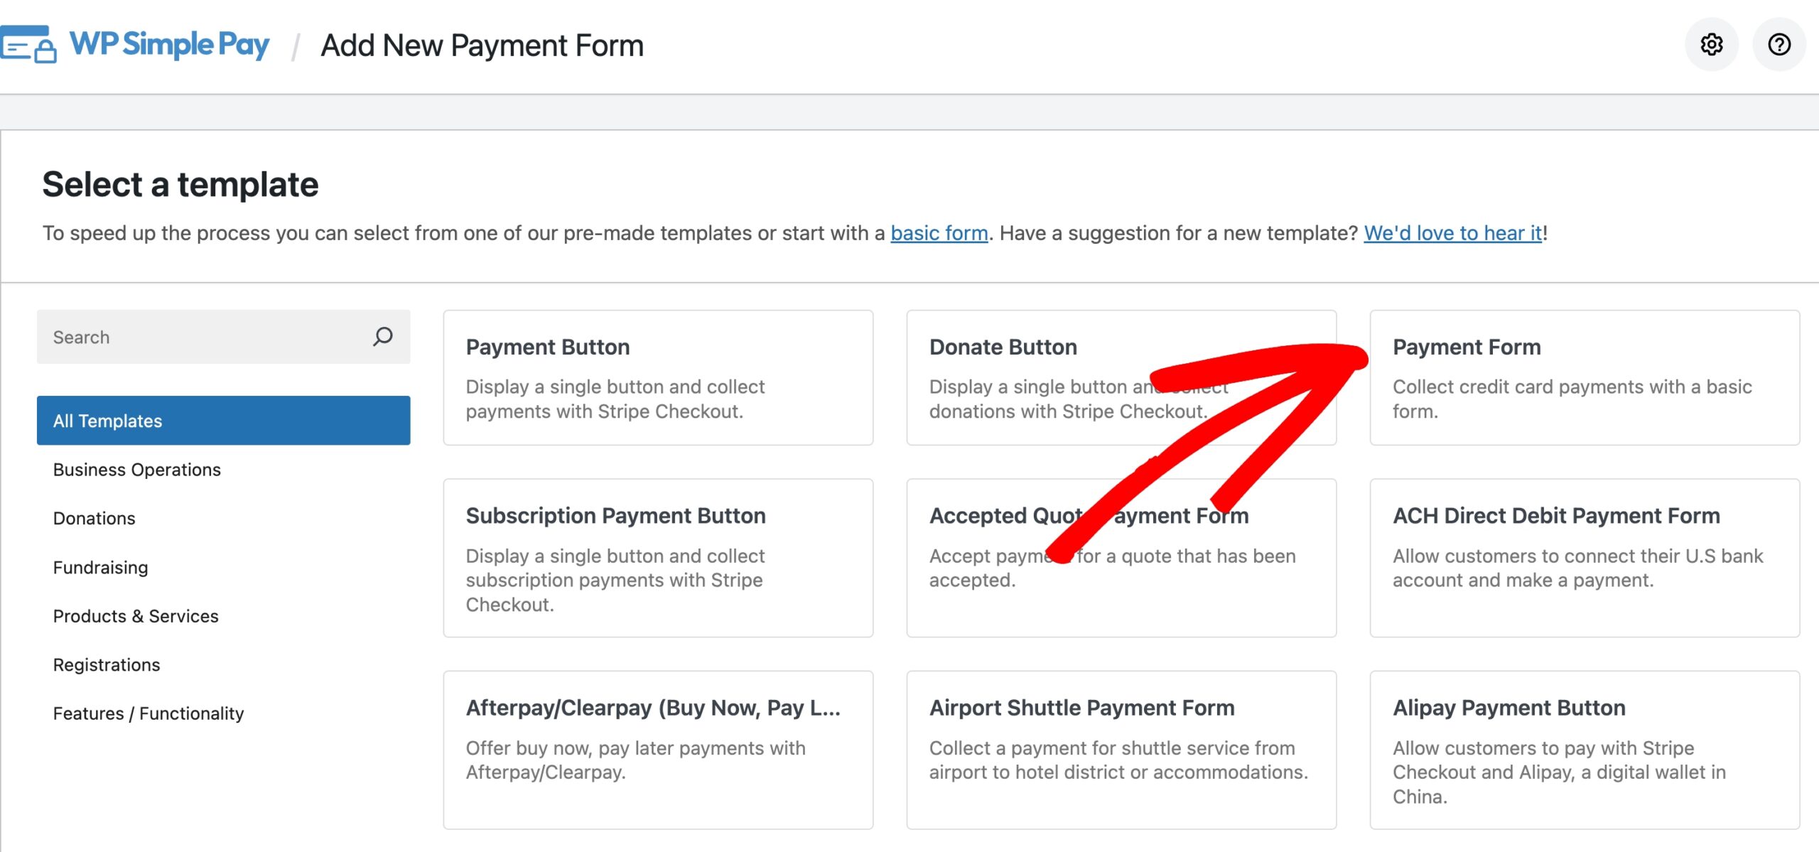Click the search magnifier icon
This screenshot has height=852, width=1819.
coord(382,336)
